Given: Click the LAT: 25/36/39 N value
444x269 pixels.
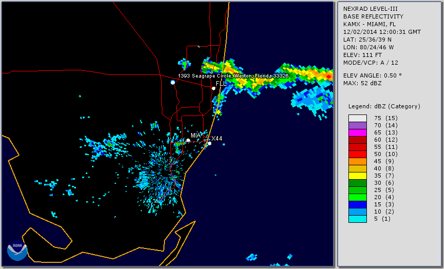Looking at the screenshot, I should (x=367, y=40).
